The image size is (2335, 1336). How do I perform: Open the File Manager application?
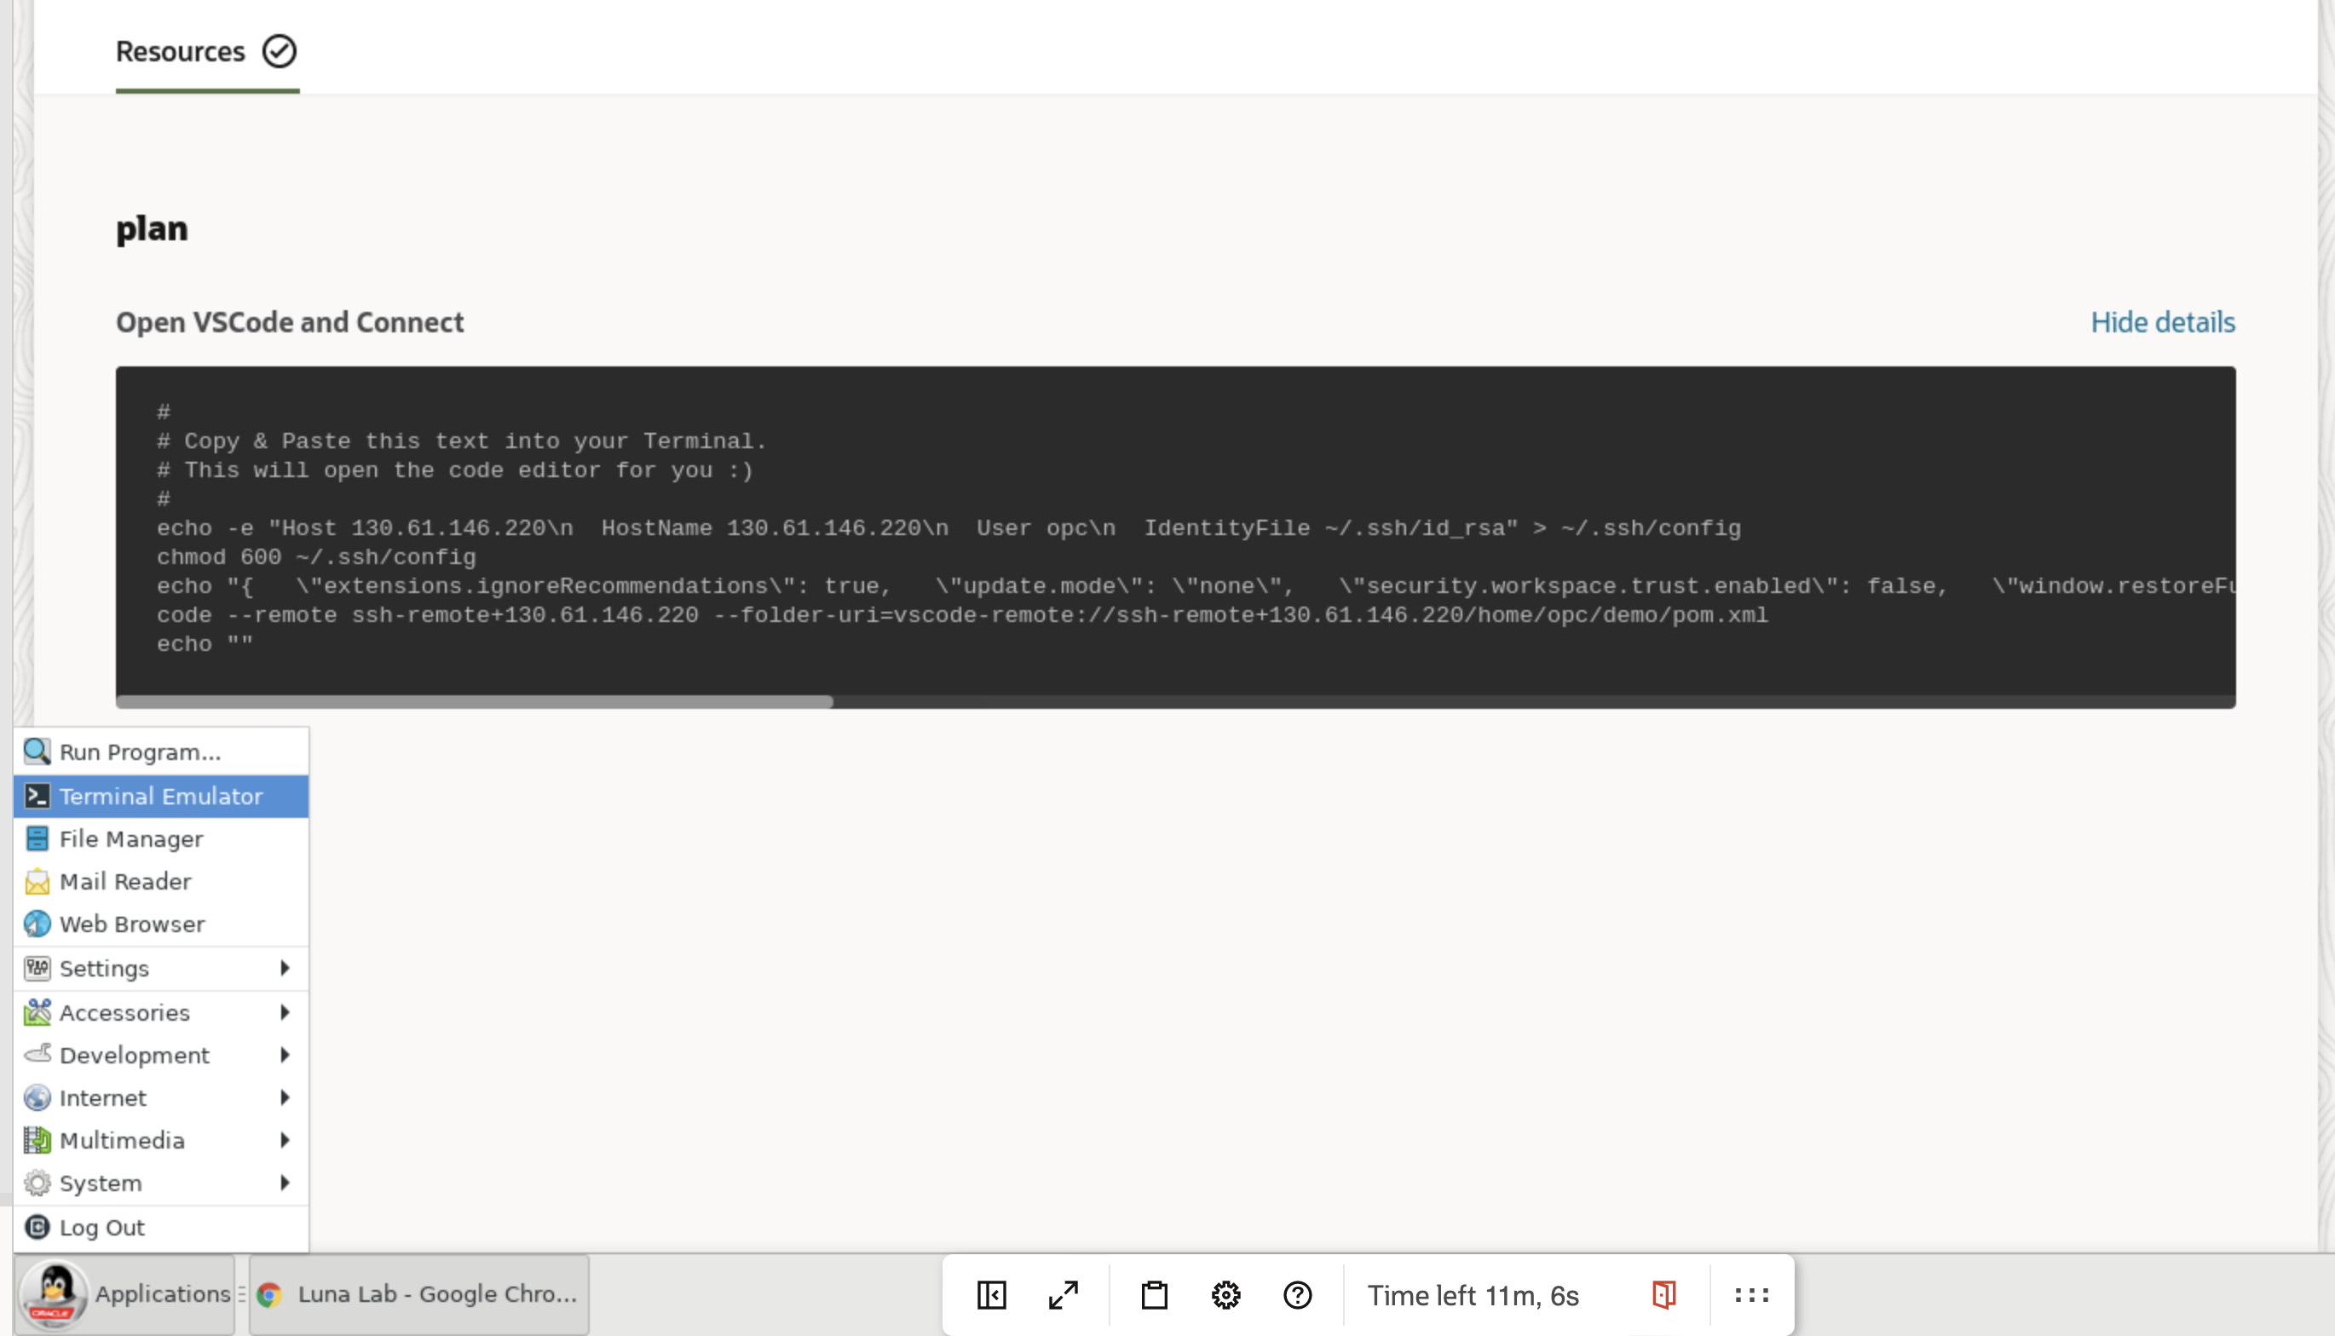coord(131,838)
